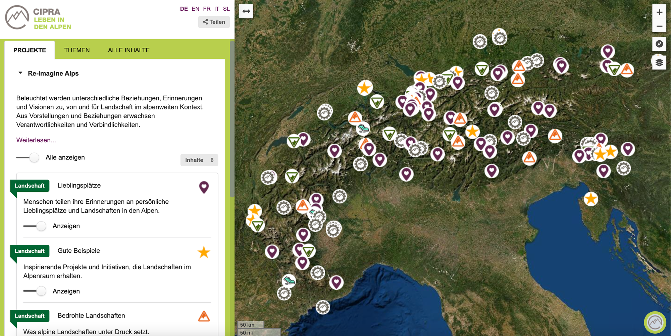Reset map orientation with compass icon

(x=659, y=44)
